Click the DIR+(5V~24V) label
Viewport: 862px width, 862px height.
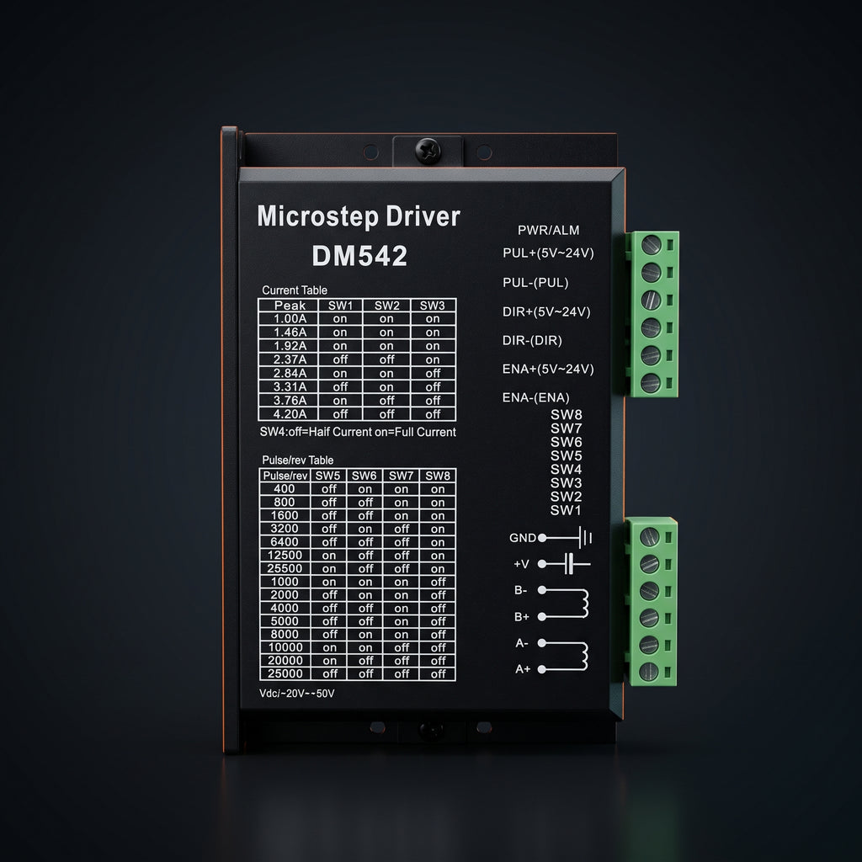(x=546, y=311)
